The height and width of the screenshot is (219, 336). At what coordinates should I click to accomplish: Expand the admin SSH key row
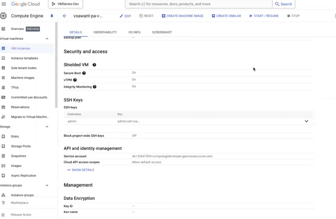[x=306, y=121]
